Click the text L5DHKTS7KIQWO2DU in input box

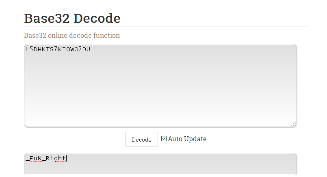click(58, 49)
